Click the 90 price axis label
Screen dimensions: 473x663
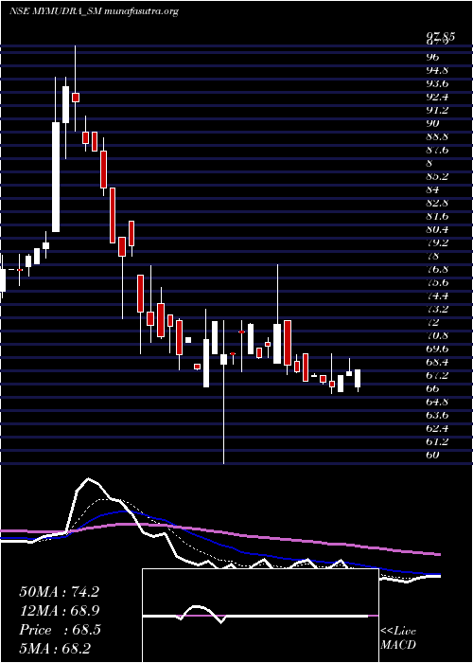tap(433, 123)
